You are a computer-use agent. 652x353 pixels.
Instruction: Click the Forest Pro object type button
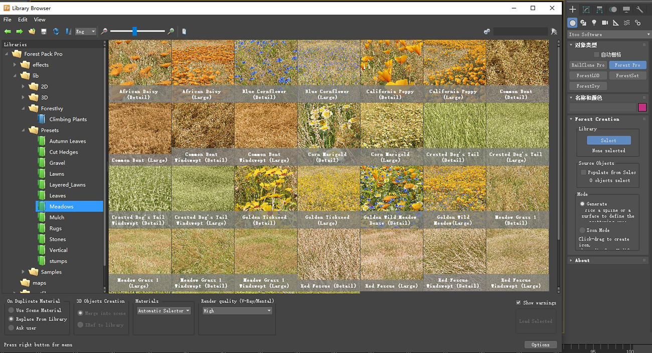click(x=627, y=65)
